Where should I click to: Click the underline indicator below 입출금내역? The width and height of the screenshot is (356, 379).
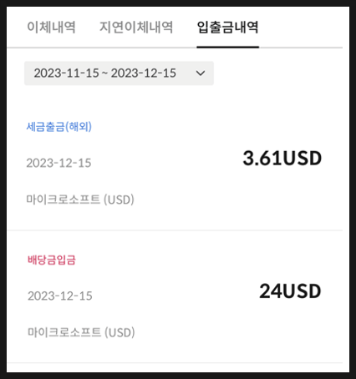point(228,47)
